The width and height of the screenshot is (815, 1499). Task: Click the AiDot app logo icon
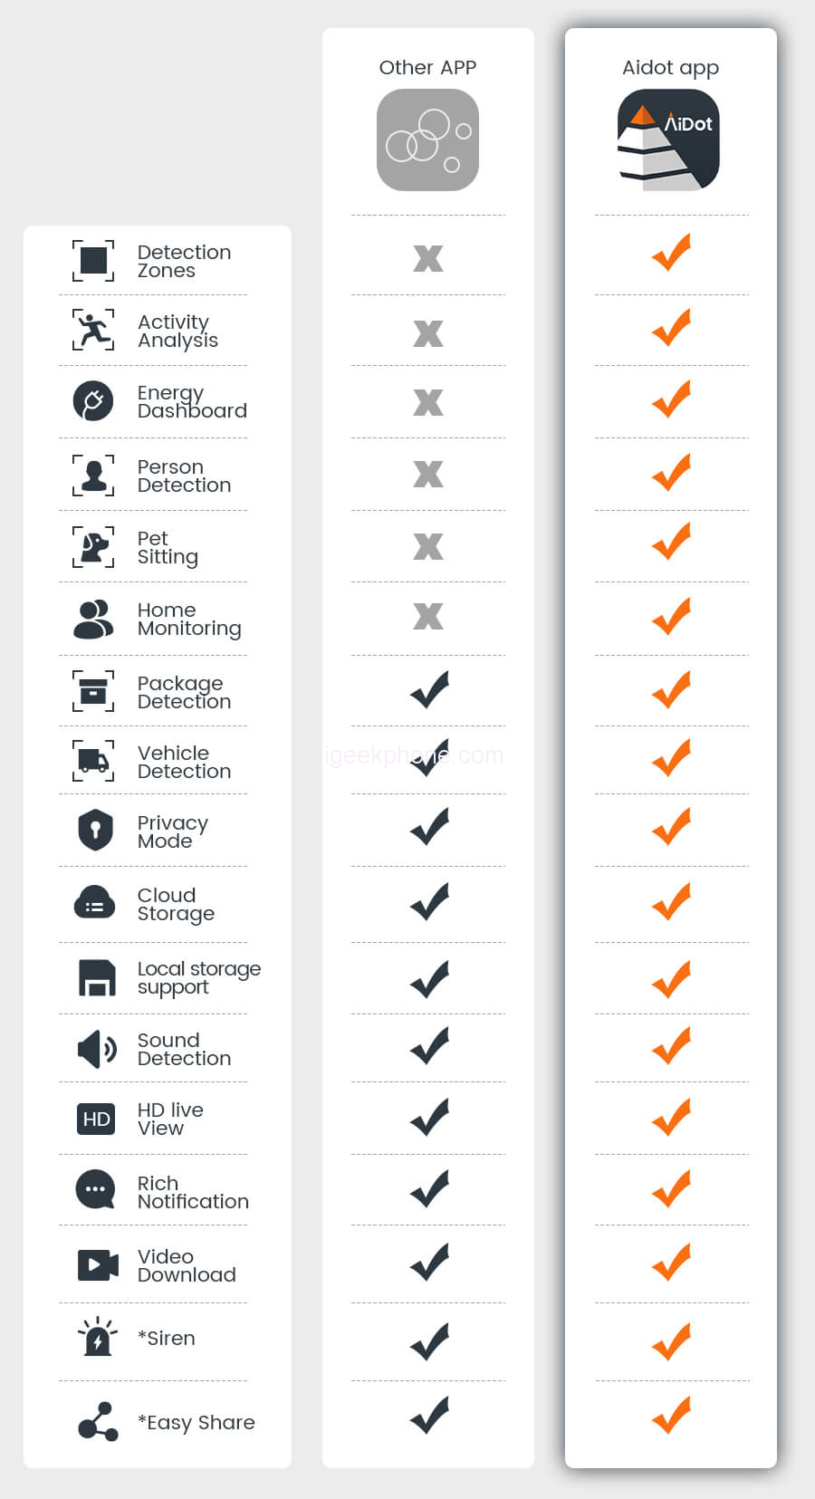[x=668, y=140]
